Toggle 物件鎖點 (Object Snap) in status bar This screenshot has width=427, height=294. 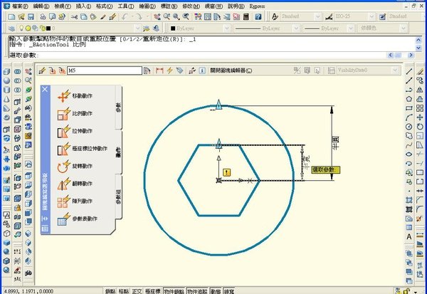click(x=174, y=291)
